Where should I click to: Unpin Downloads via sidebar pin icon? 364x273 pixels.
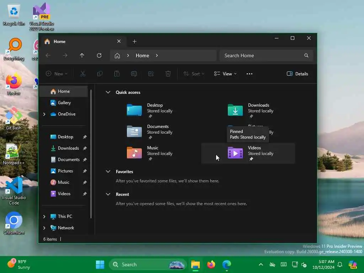point(85,148)
